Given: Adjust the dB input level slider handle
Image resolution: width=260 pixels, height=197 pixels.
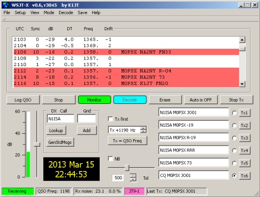Looking at the screenshot, I should pyautogui.click(x=37, y=145).
